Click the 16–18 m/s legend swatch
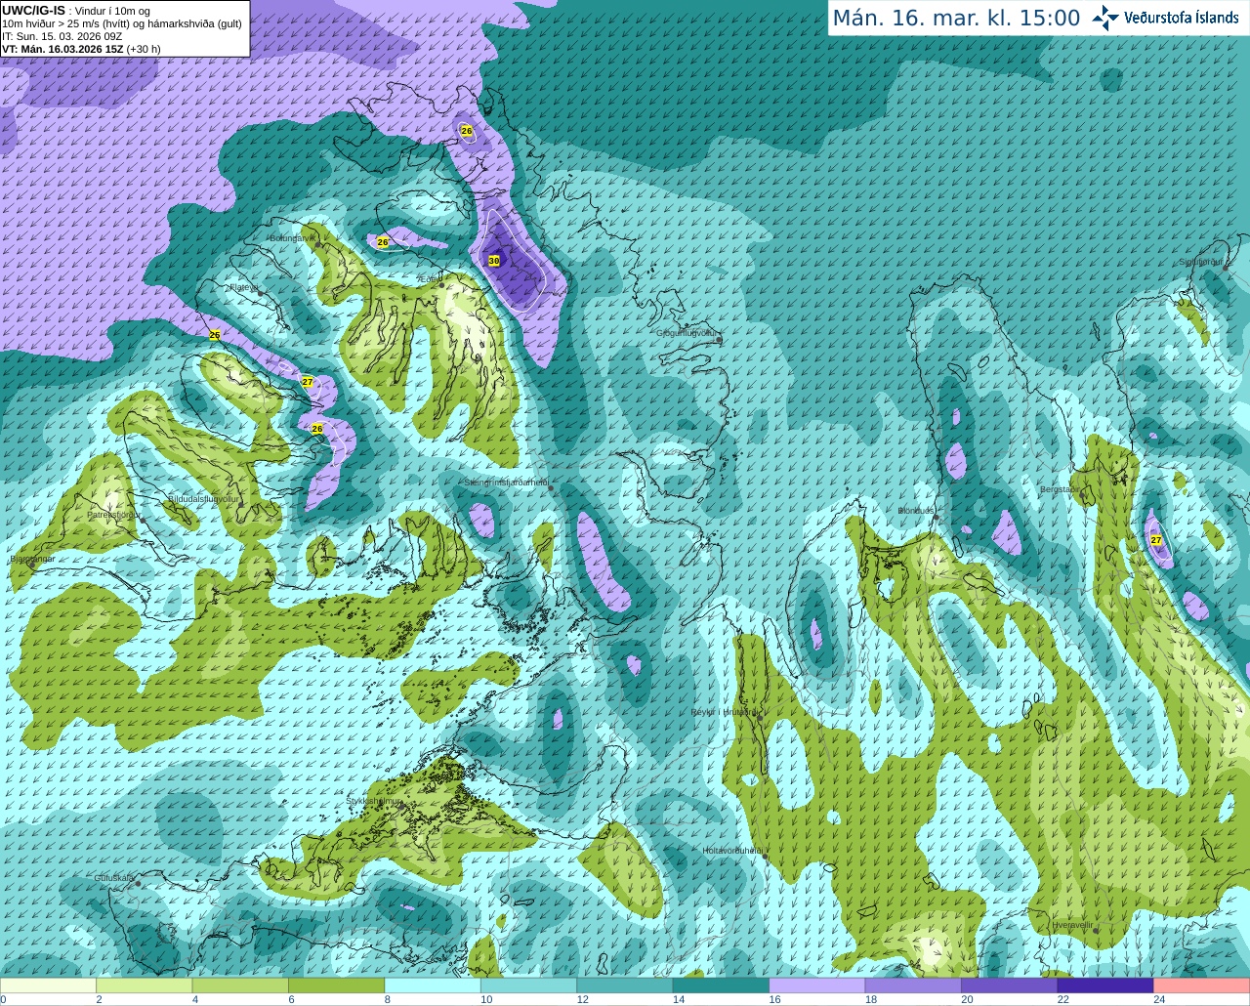Image resolution: width=1250 pixels, height=1006 pixels. [x=817, y=985]
